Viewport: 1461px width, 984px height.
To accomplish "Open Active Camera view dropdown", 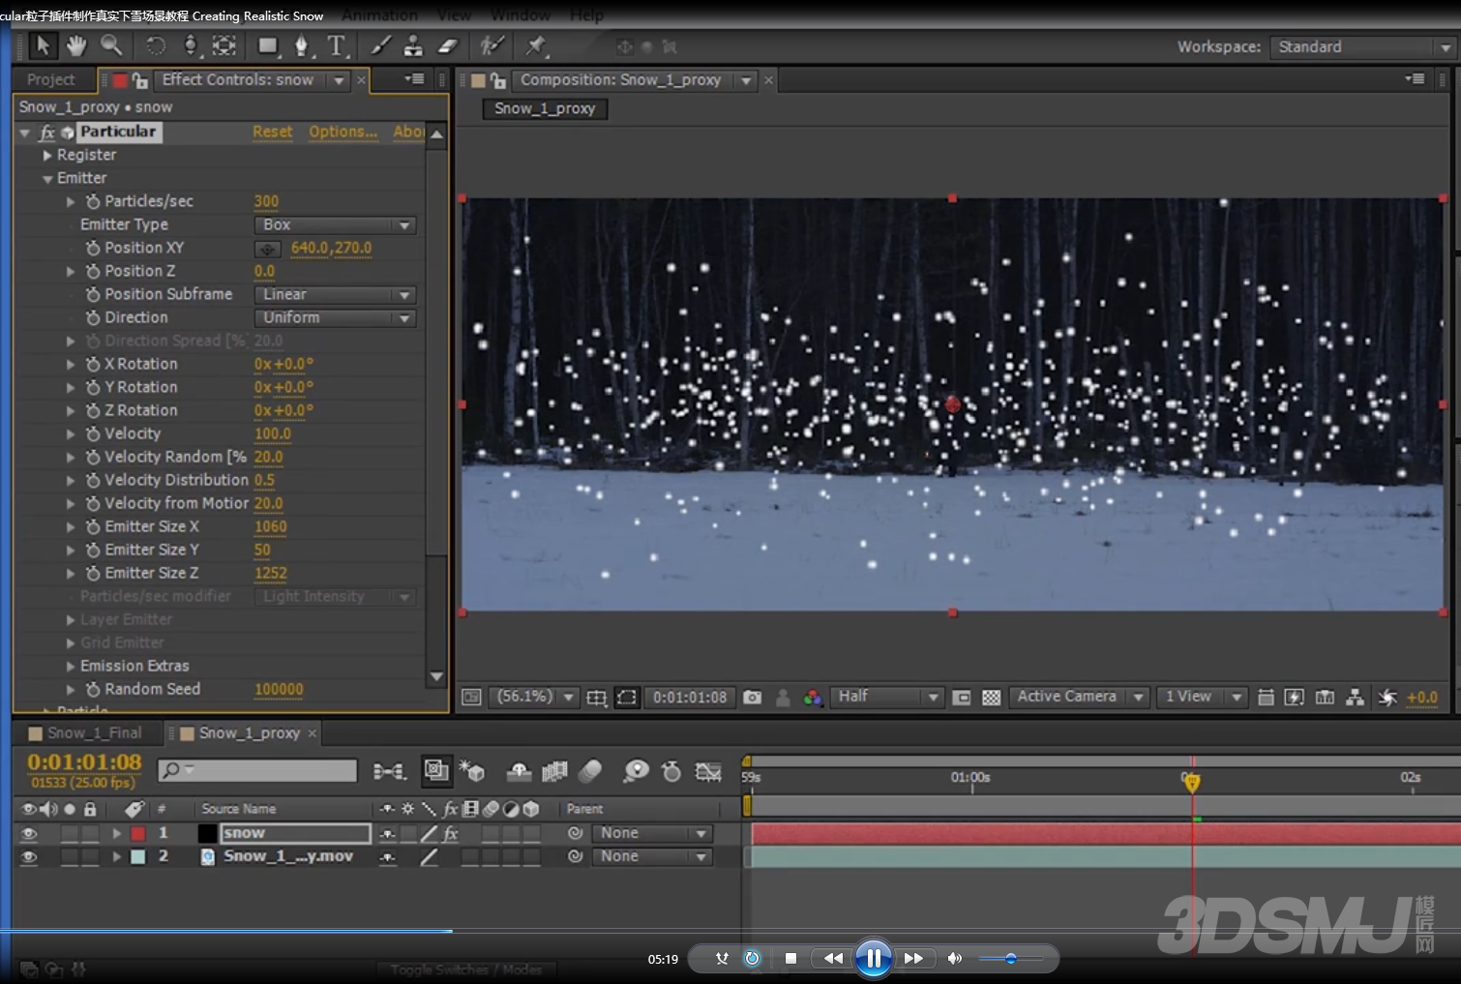I will point(1079,697).
